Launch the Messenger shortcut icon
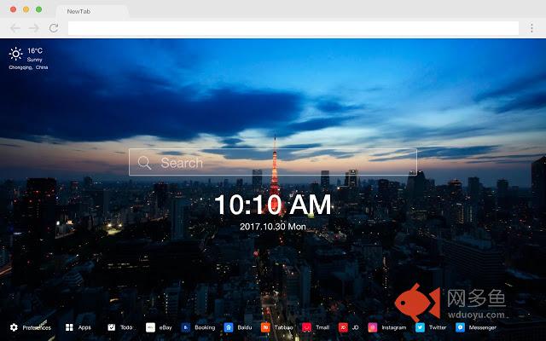546x341 pixels. 460,327
